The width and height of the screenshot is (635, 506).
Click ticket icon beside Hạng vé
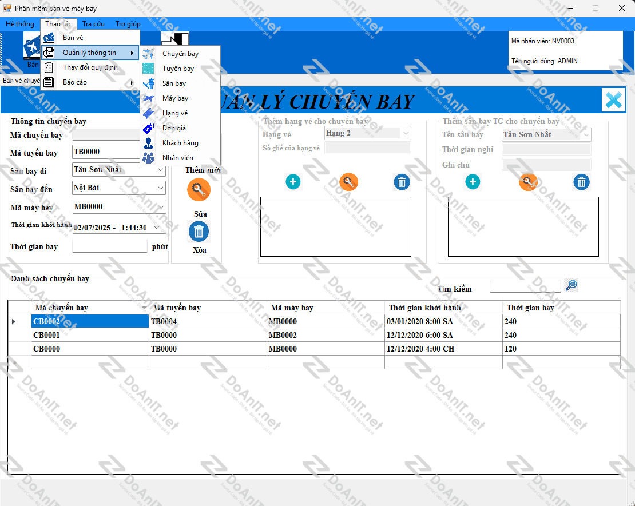coord(148,113)
